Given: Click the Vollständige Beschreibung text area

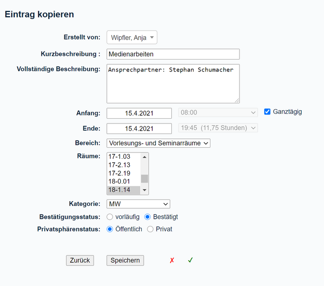Looking at the screenshot, I should click(x=173, y=83).
